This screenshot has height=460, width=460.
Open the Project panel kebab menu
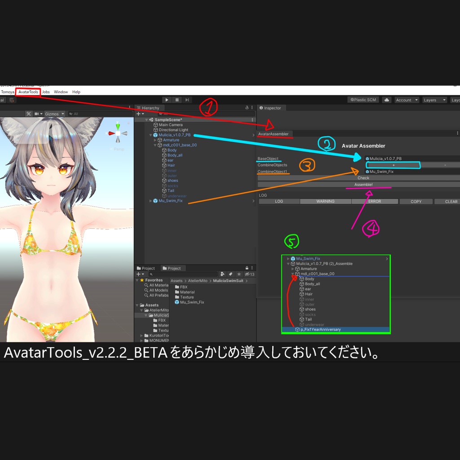pyautogui.click(x=252, y=268)
